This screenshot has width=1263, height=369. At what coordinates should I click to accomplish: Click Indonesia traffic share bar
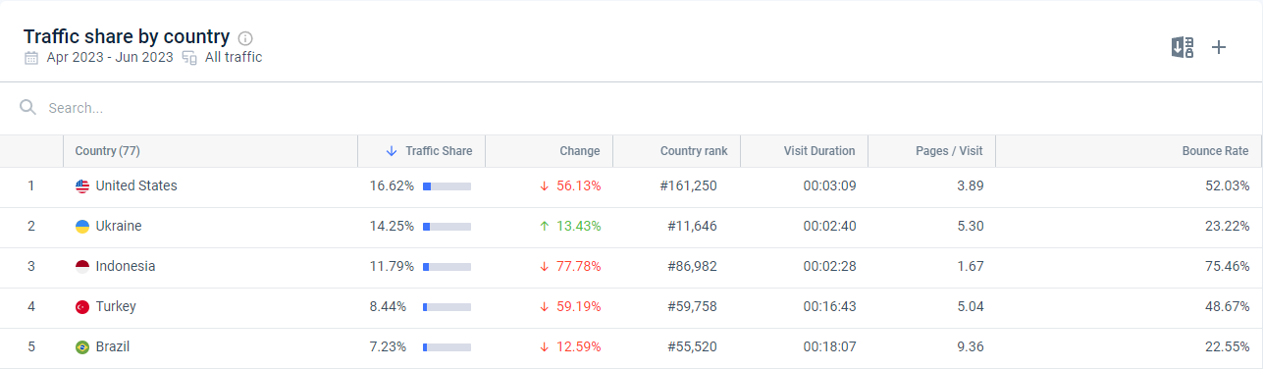(447, 267)
